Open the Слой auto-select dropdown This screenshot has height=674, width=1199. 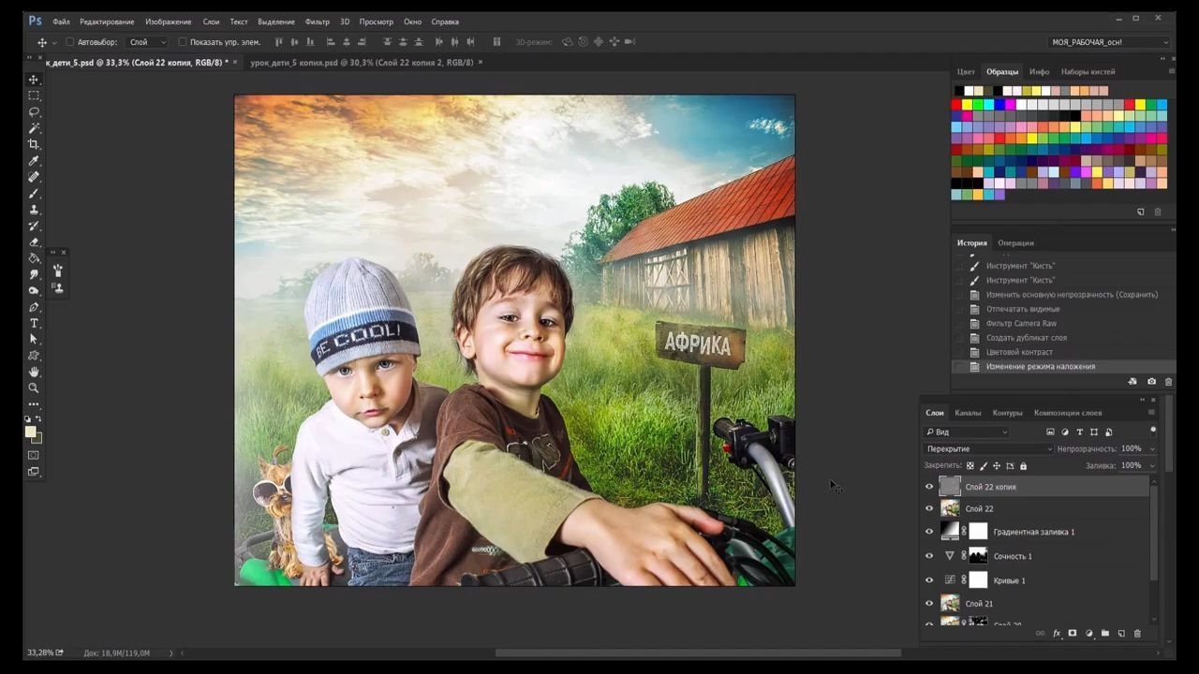click(148, 42)
